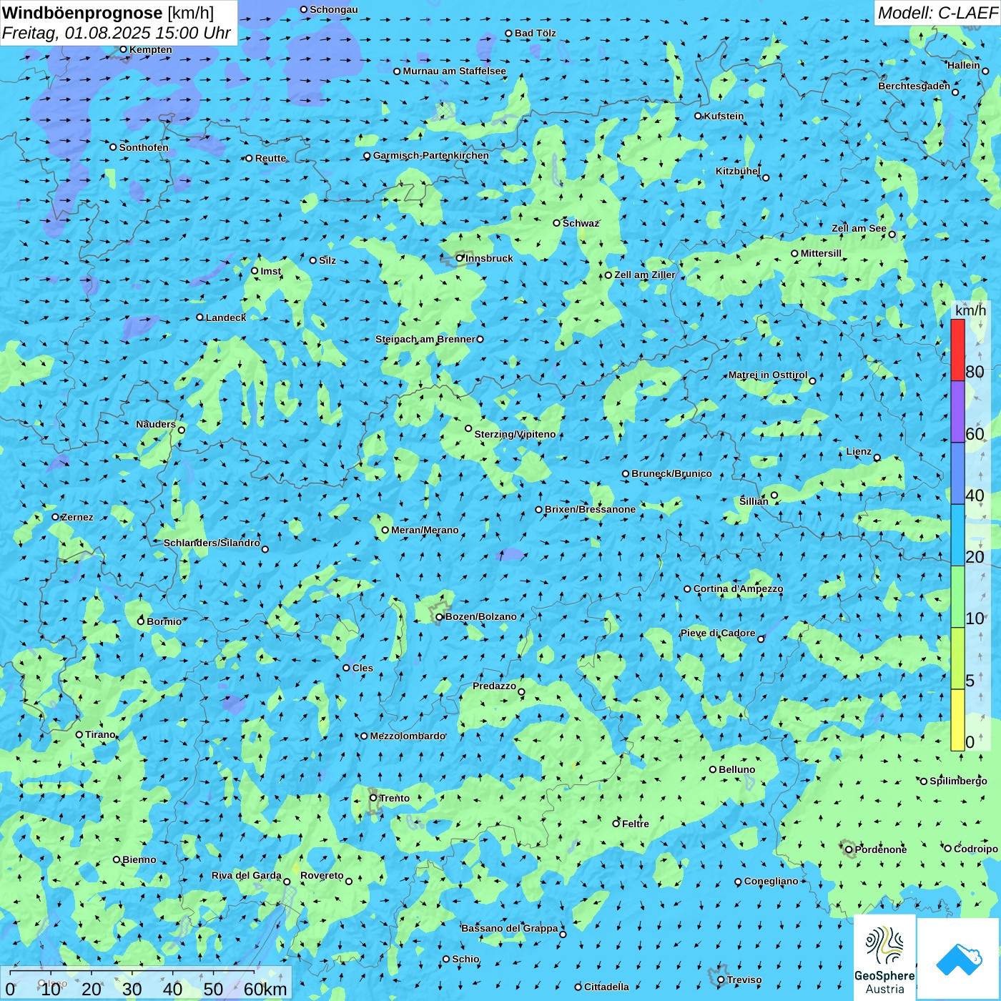Click the Spilimbergo location dot
Screen dimensions: 1001x1001
point(923,781)
